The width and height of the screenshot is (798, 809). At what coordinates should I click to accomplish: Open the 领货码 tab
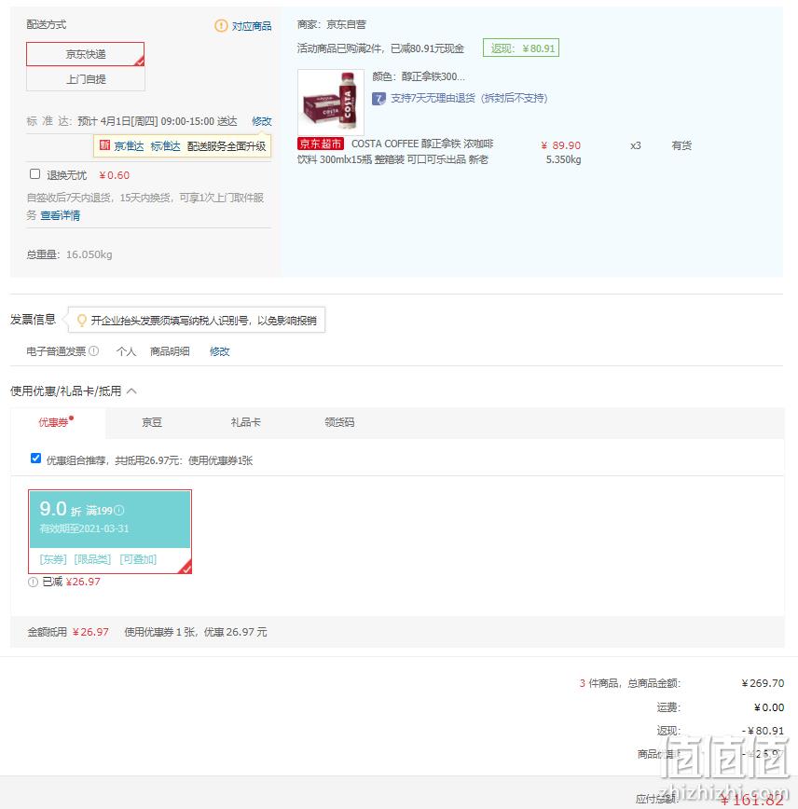[x=339, y=422]
